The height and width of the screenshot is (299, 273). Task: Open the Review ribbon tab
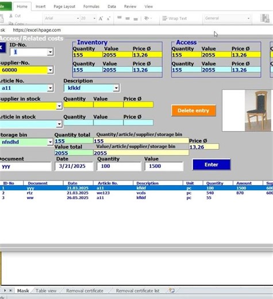coord(130,6)
